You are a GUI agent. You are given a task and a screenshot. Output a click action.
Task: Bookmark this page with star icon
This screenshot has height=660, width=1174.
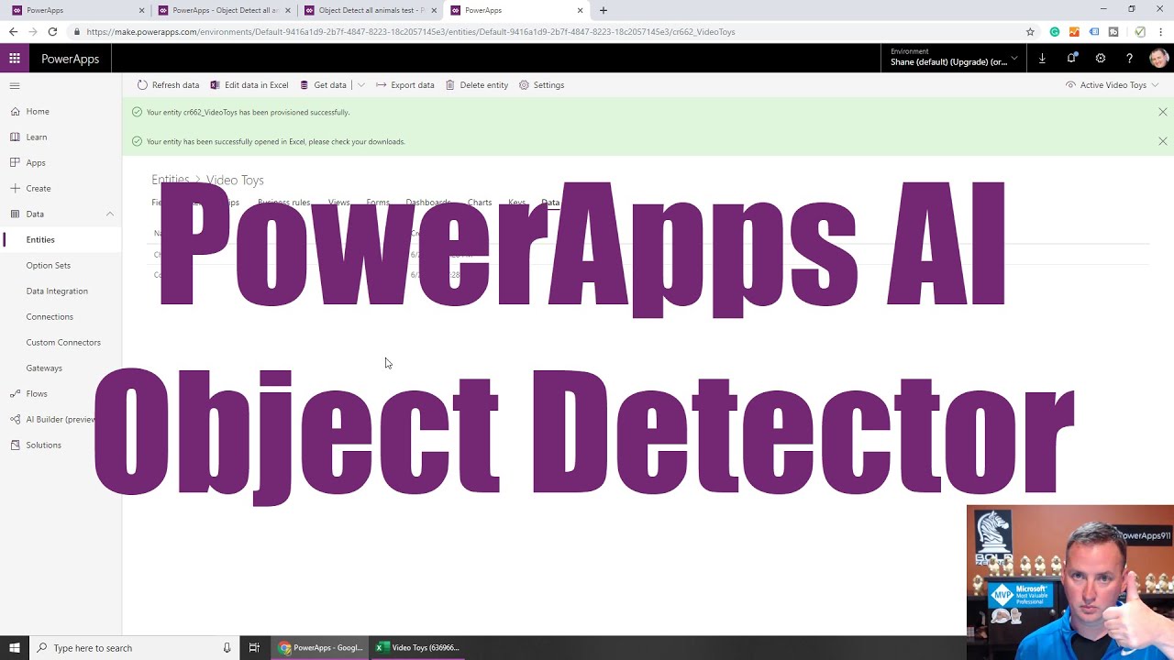(x=1031, y=32)
